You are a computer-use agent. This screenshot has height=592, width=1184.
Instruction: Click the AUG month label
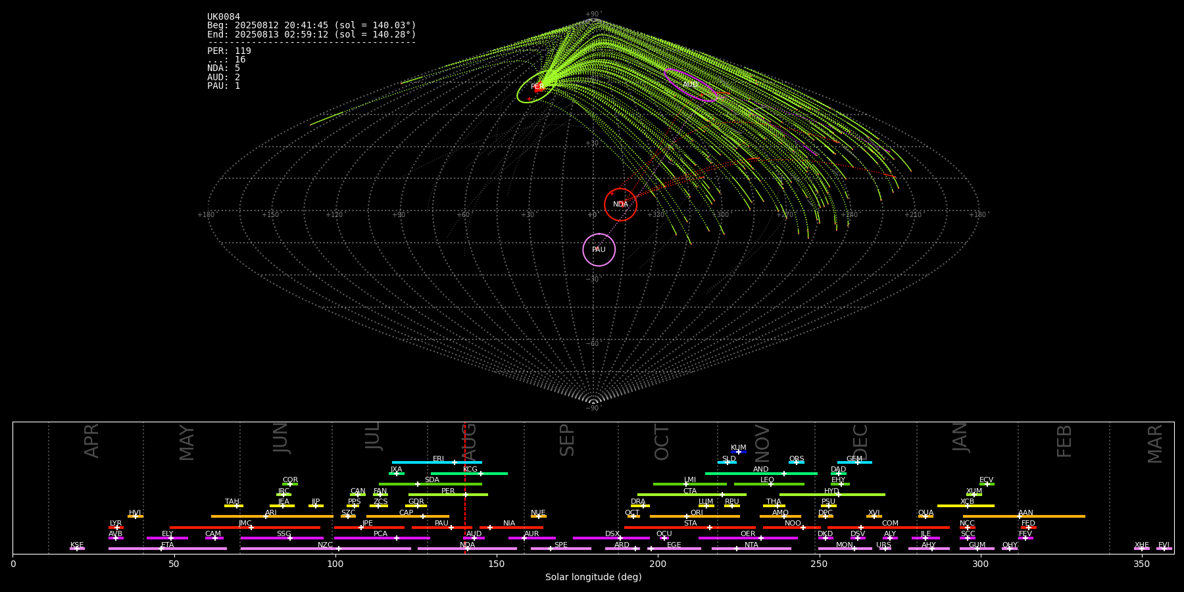click(469, 443)
